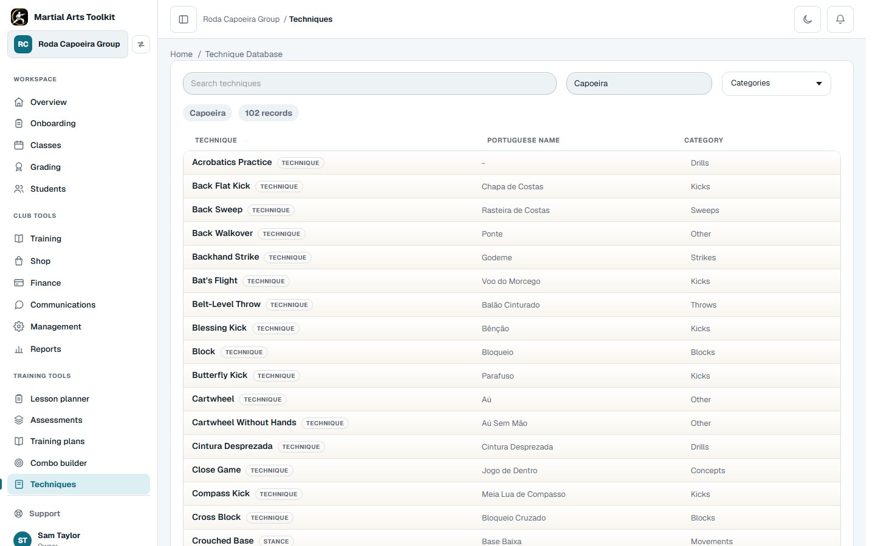The width and height of the screenshot is (875, 546).
Task: Toggle the sidebar panel icon
Action: coord(184,19)
